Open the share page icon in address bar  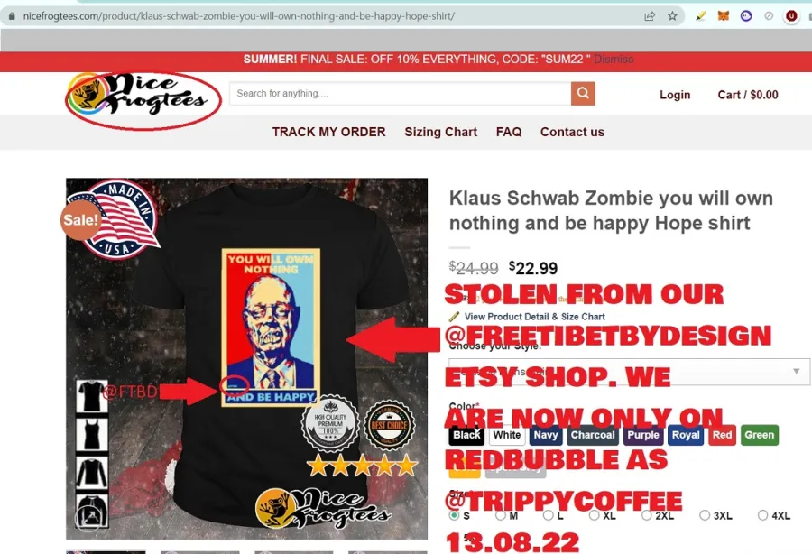coord(650,16)
